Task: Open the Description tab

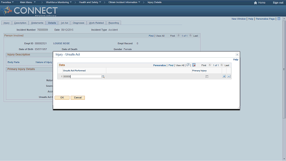Action: coord(20,23)
